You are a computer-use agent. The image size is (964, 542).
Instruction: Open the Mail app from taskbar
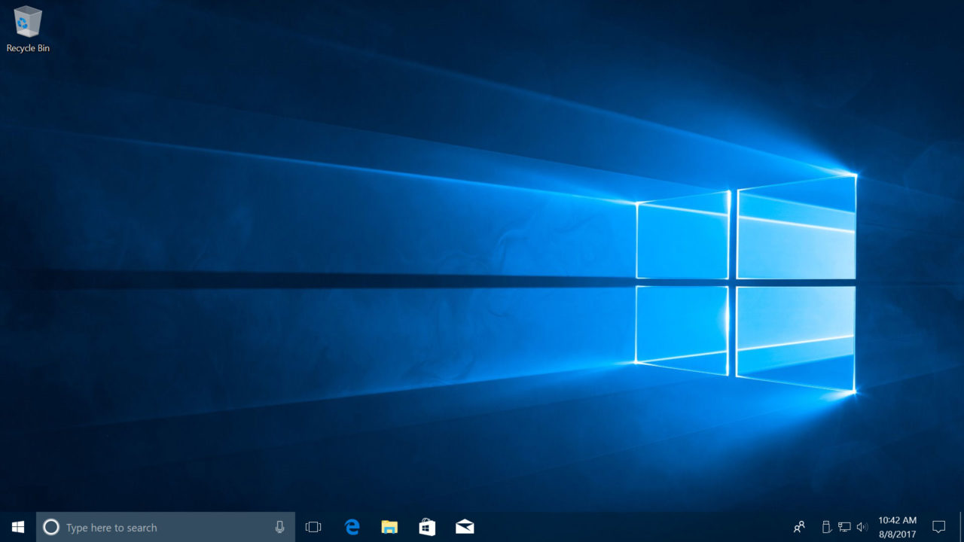click(465, 527)
